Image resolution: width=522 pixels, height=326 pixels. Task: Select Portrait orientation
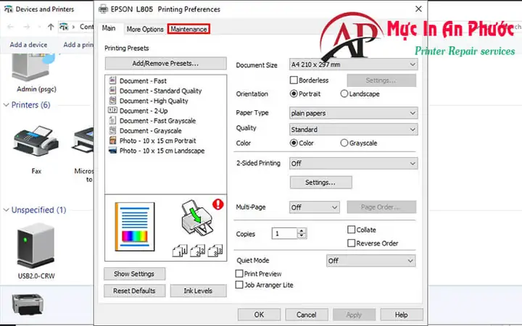(x=294, y=93)
